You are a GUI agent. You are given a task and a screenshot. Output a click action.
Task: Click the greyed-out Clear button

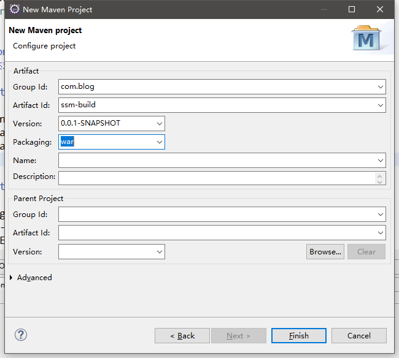point(366,252)
